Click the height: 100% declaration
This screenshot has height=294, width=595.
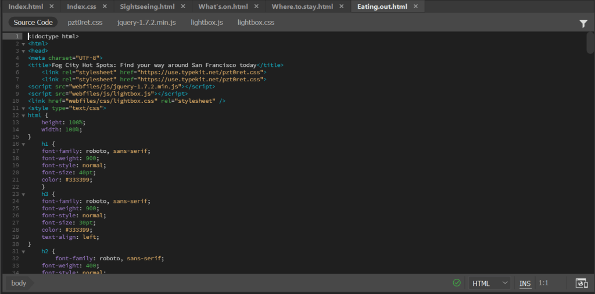click(x=64, y=123)
